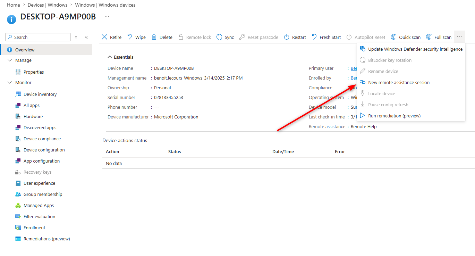475x256 pixels.
Task: Click the Restart label in the toolbar
Action: coord(299,37)
